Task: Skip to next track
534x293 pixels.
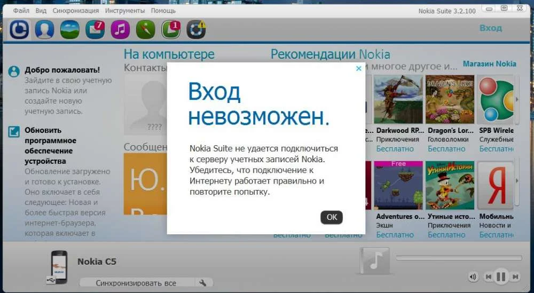Action: (x=515, y=276)
